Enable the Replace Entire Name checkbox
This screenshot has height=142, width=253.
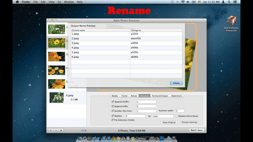coord(177,116)
